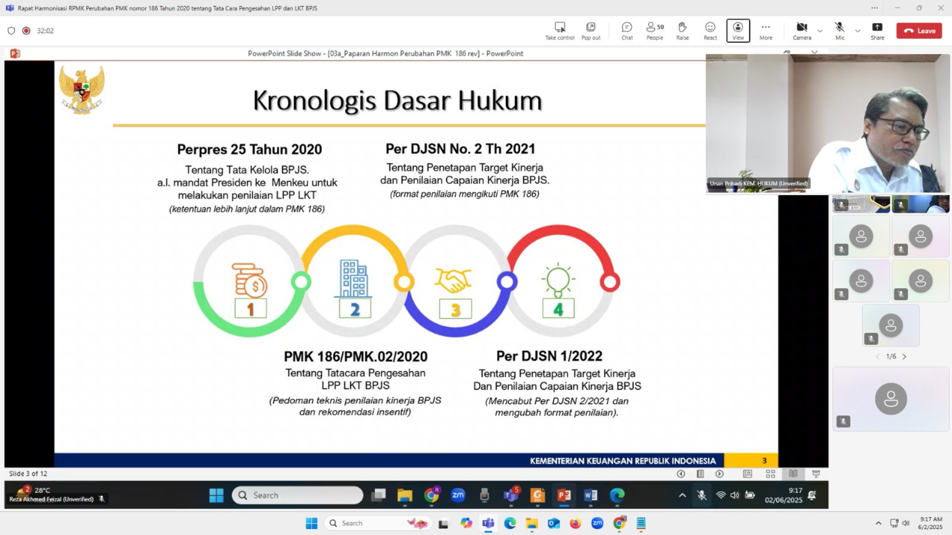Open Zoom on shared screen taskbar
The height and width of the screenshot is (535, 952).
(x=458, y=495)
